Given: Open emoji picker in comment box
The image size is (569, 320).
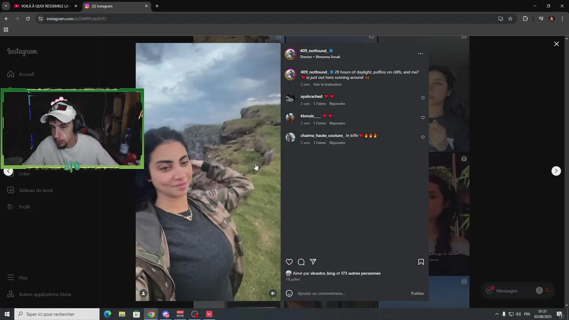Looking at the screenshot, I should (x=289, y=293).
